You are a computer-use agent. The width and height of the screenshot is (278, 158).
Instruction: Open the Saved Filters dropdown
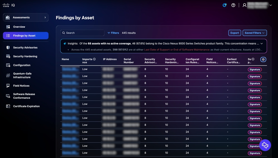pos(255,33)
